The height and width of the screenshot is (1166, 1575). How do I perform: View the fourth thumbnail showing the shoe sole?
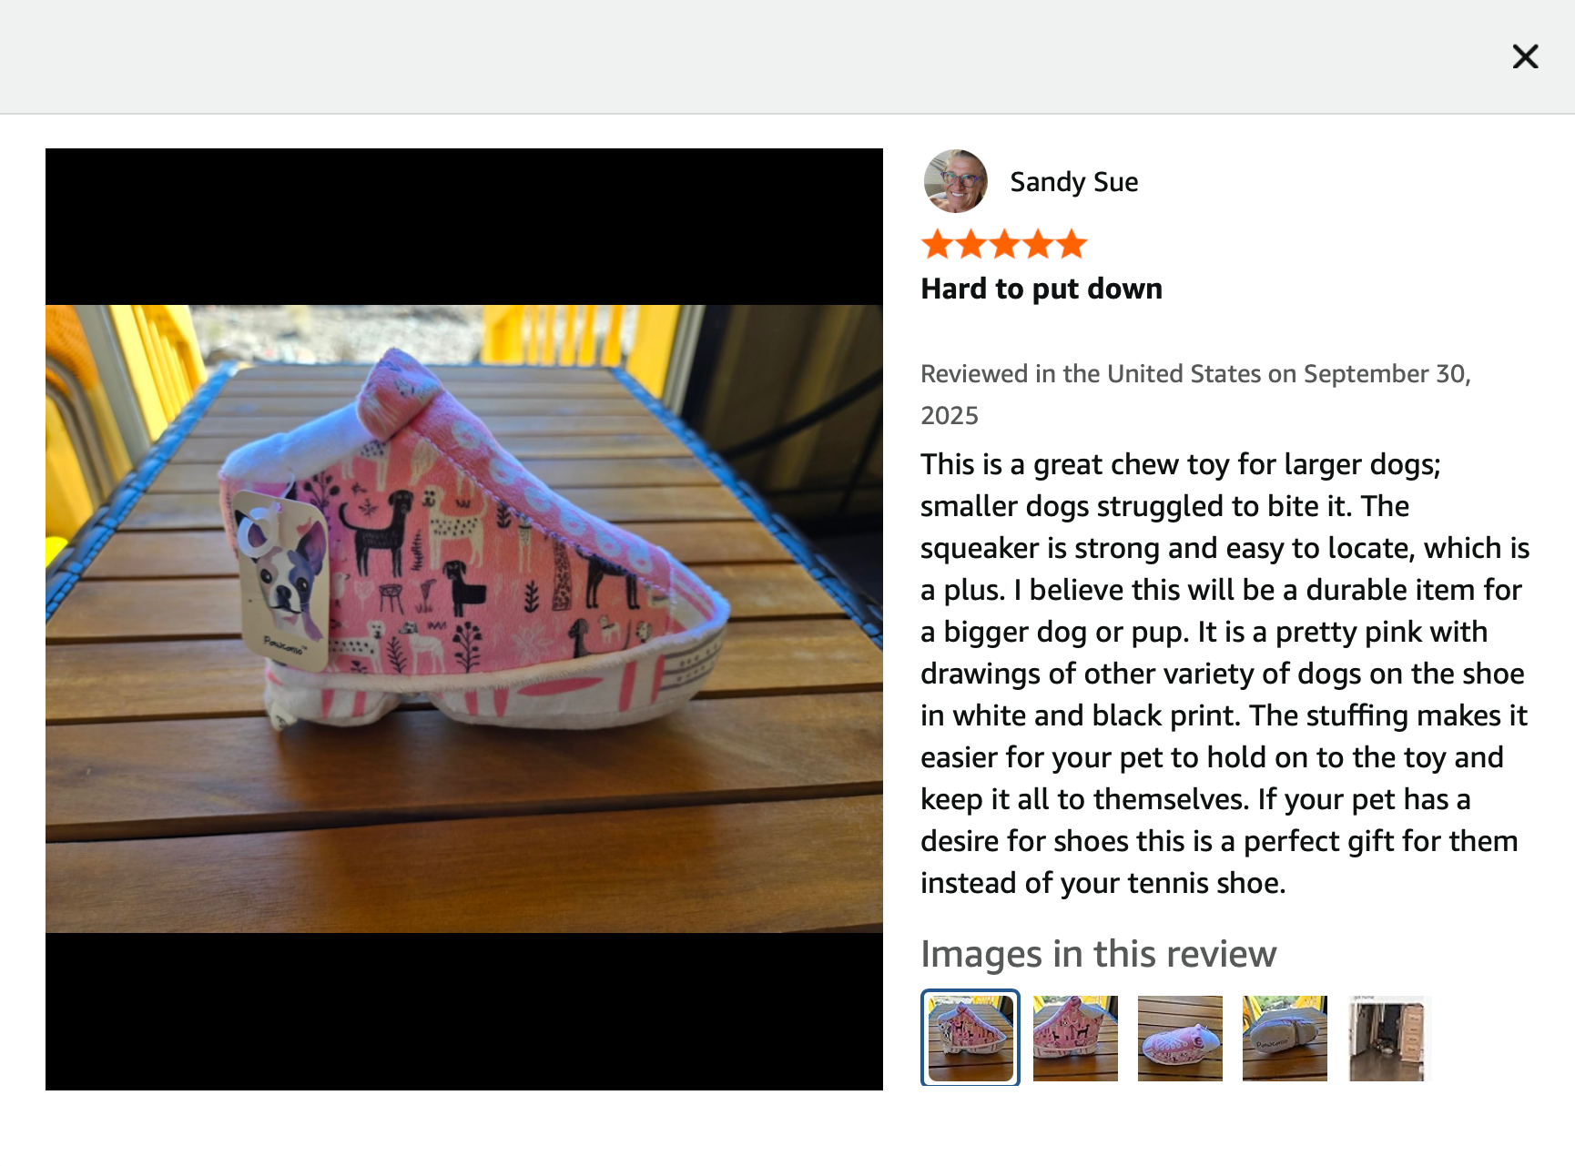[x=1285, y=1038]
